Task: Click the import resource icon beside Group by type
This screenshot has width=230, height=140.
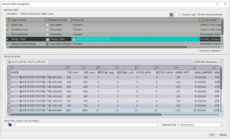Action: (x=171, y=14)
